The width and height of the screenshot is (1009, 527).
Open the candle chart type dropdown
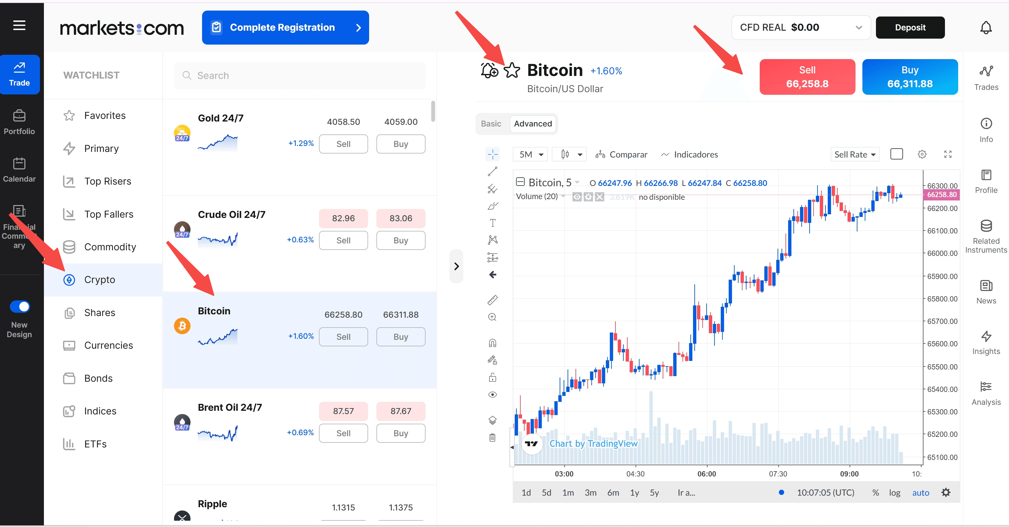[570, 155]
